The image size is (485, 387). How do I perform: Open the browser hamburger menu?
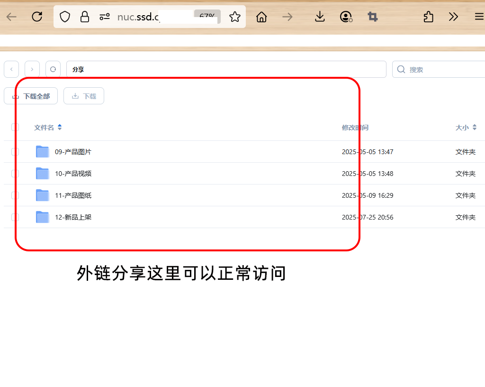(479, 17)
